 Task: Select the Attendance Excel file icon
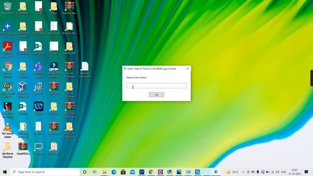[x=38, y=48]
